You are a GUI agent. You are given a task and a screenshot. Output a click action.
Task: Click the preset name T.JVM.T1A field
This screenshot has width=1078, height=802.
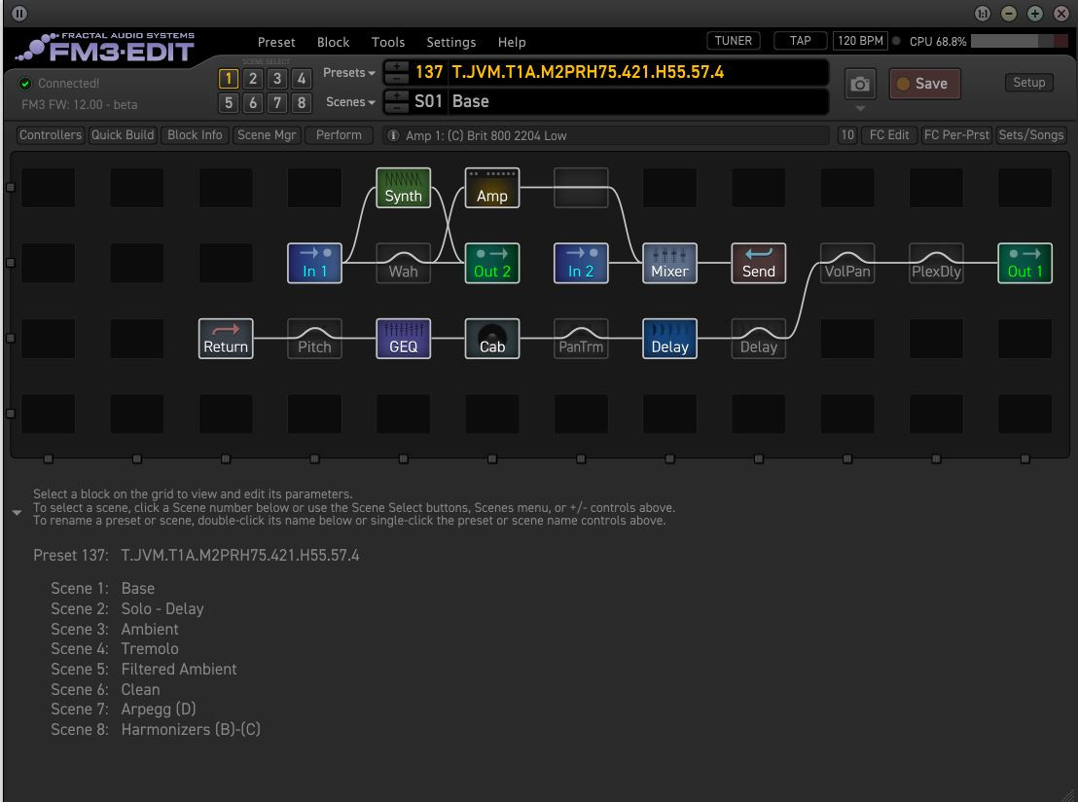638,72
